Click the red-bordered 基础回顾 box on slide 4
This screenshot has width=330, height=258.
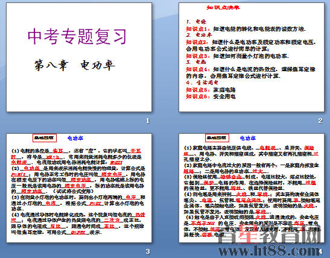217,138
